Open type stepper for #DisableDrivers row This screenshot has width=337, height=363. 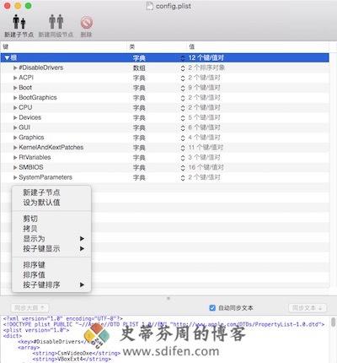pyautogui.click(x=183, y=68)
